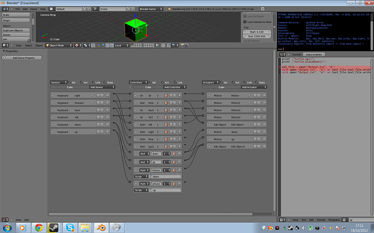Open the Game menu
Viewport: 374px width, 233px height.
point(34,9)
